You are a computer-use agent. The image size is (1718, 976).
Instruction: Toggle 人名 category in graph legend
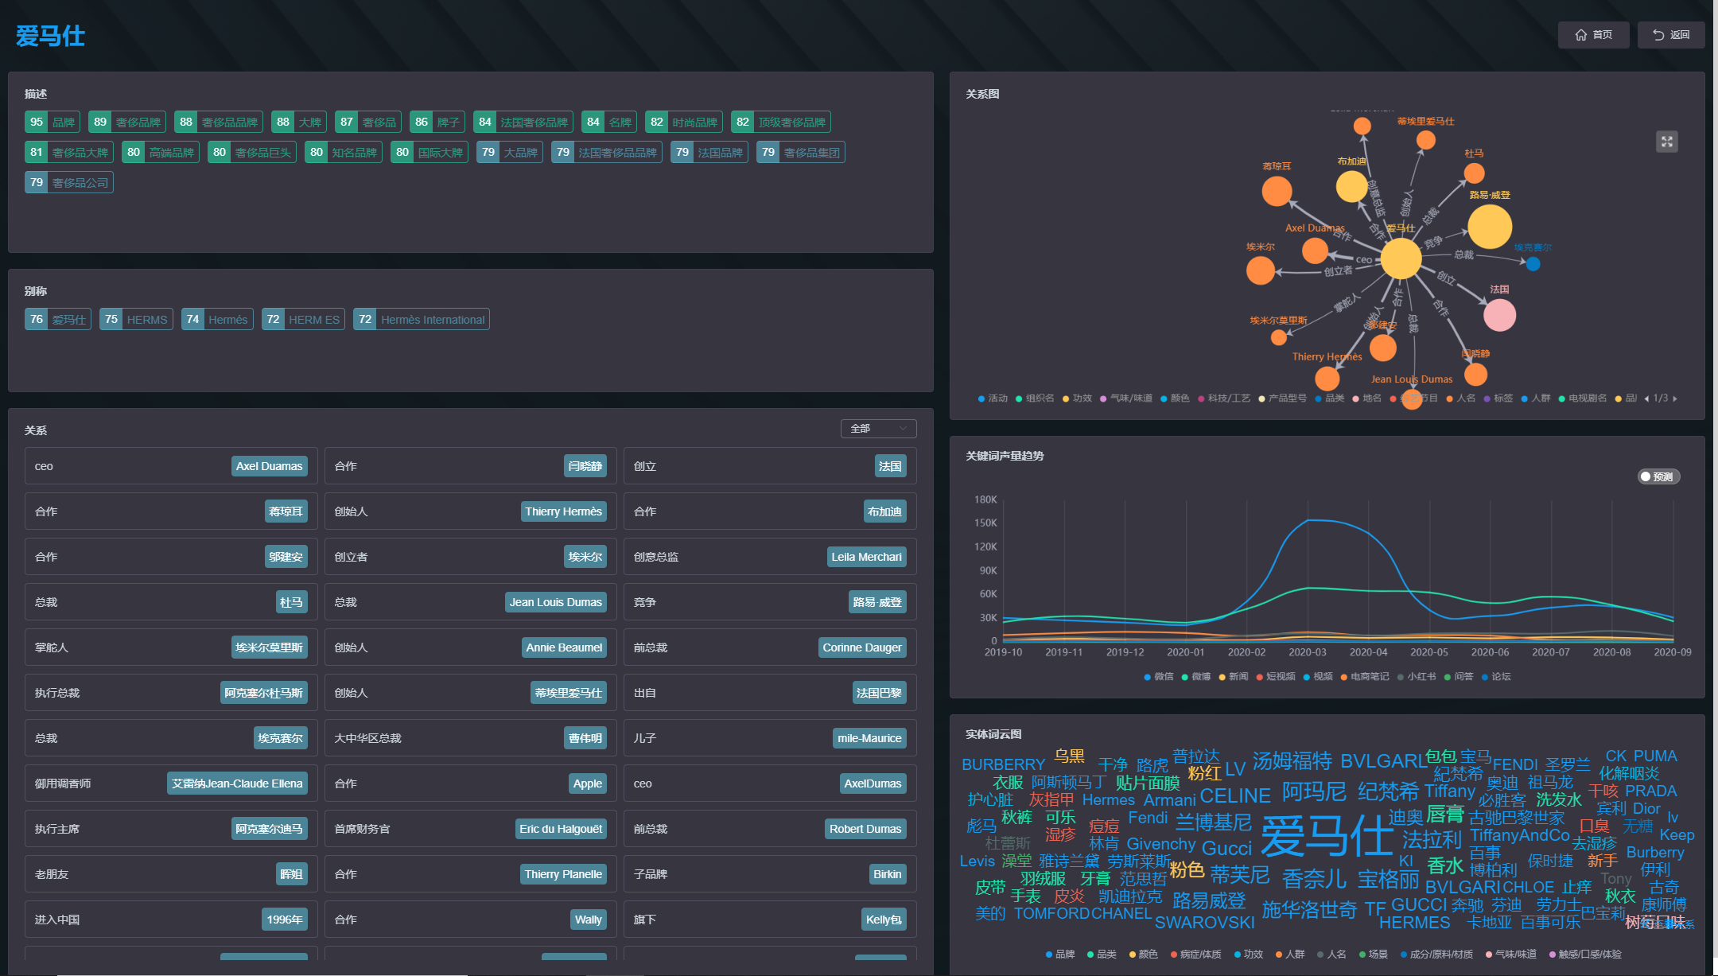click(x=1461, y=399)
